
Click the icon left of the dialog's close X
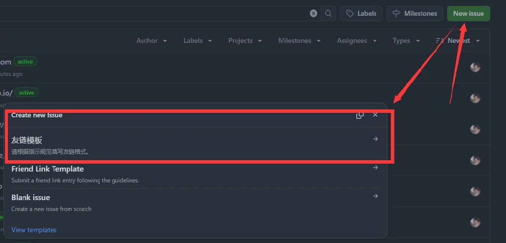(360, 115)
